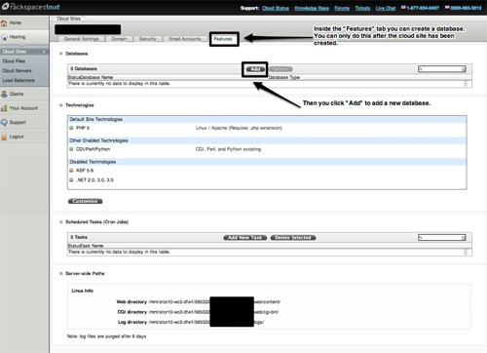Click the '0 Tasks' count label

pos(79,237)
